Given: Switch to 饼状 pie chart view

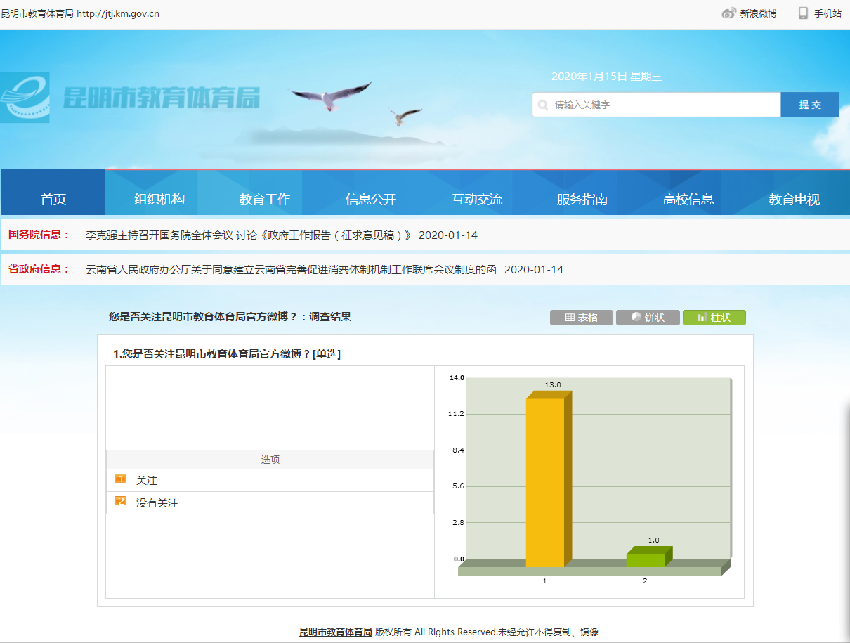Looking at the screenshot, I should coord(647,318).
